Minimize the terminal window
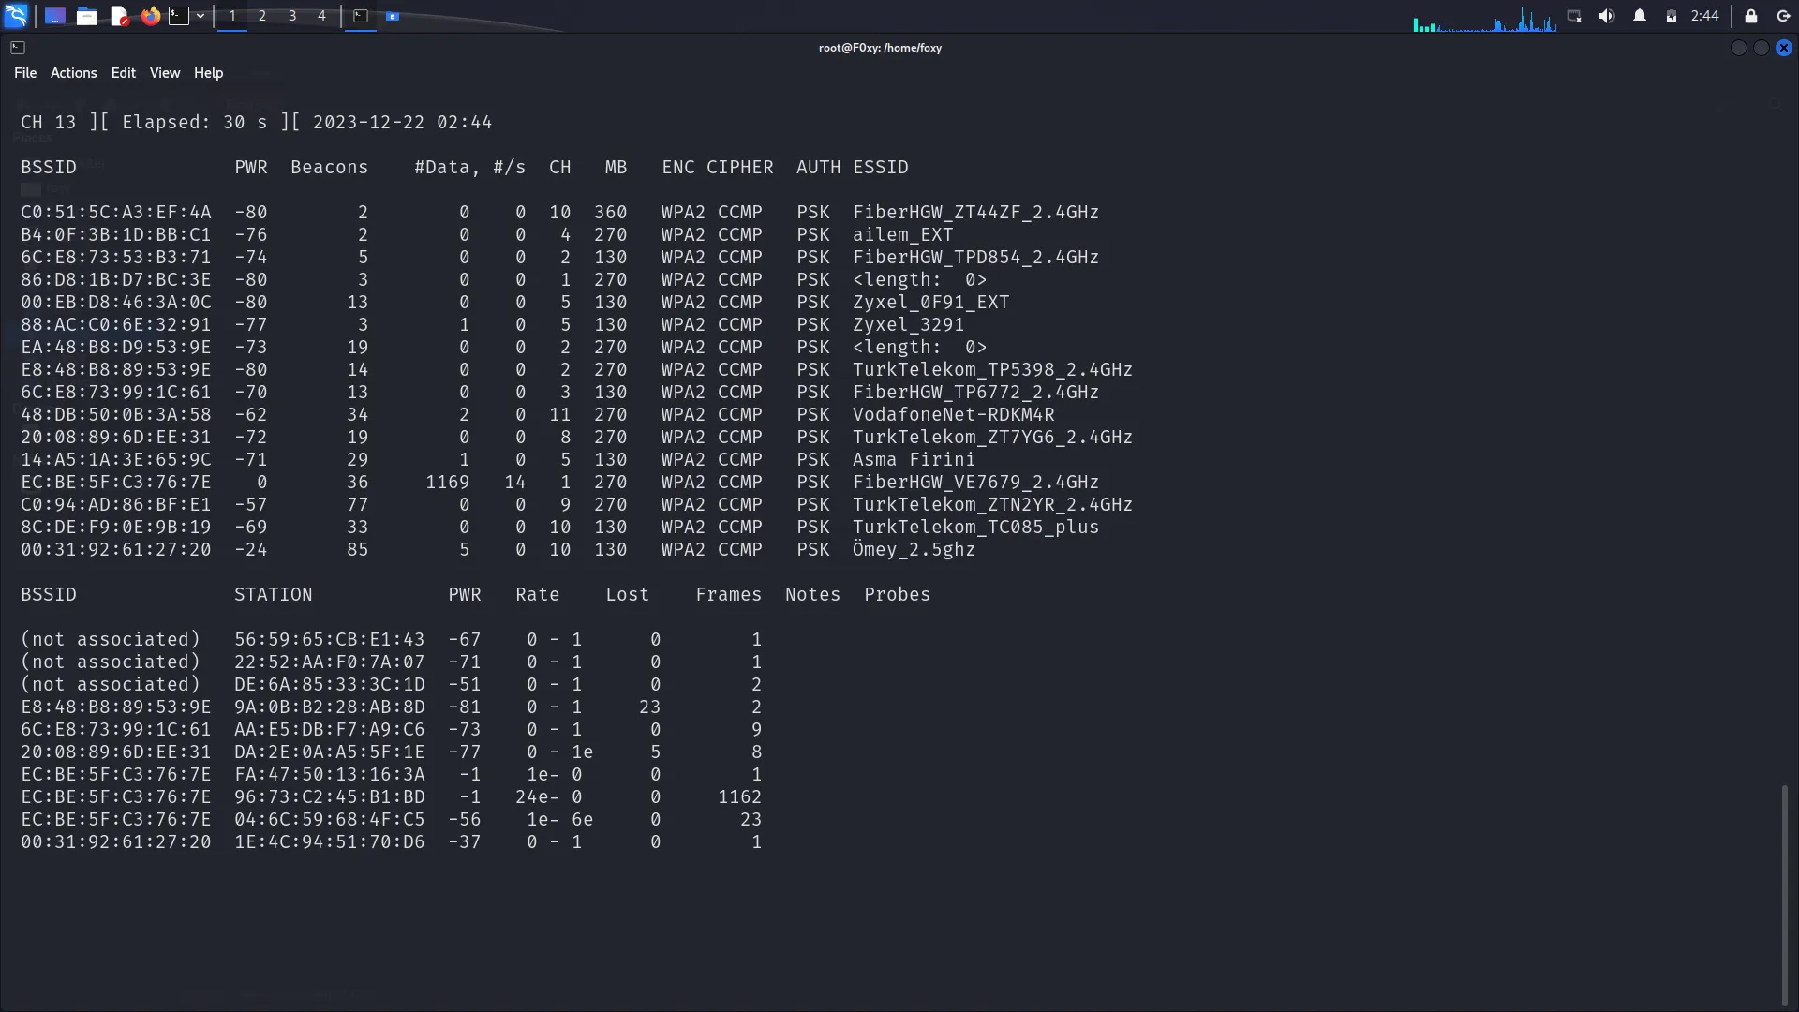The height and width of the screenshot is (1012, 1799). [1739, 48]
